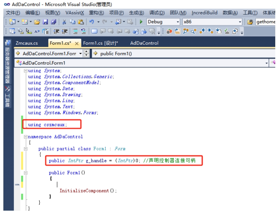Click the Paste clipboard icon
The height and width of the screenshot is (214, 278).
81,22
